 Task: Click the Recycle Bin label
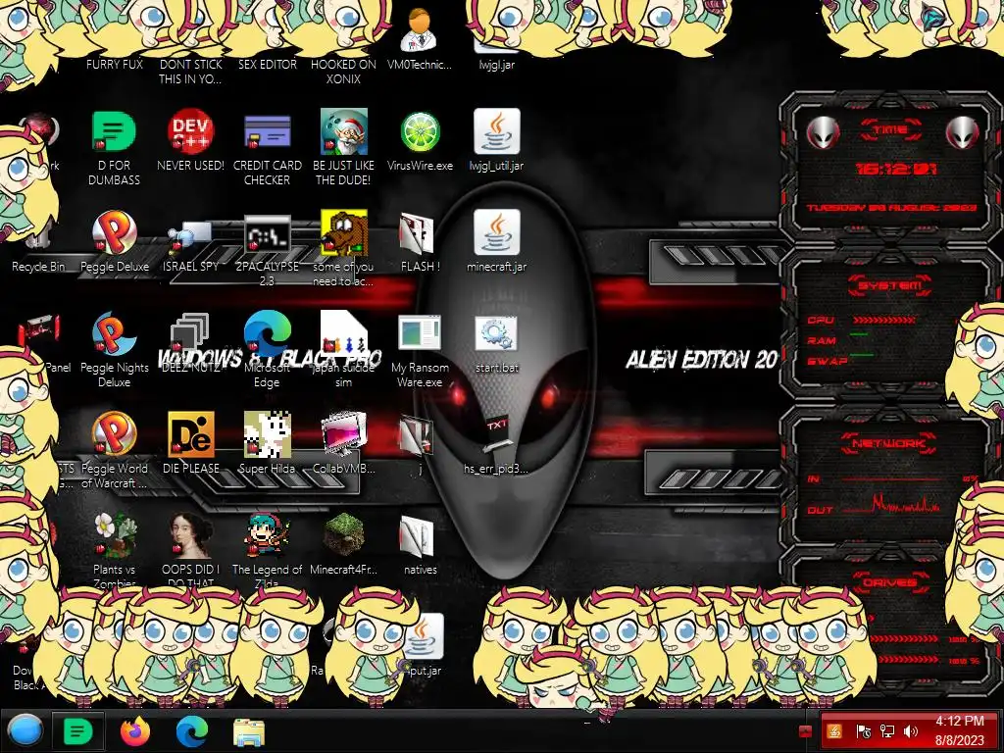[x=38, y=267]
